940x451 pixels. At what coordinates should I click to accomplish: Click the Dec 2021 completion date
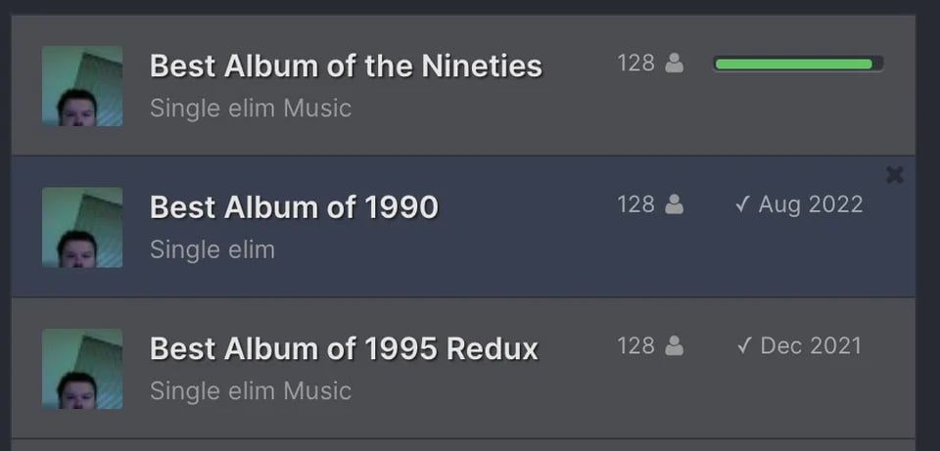pyautogui.click(x=811, y=346)
